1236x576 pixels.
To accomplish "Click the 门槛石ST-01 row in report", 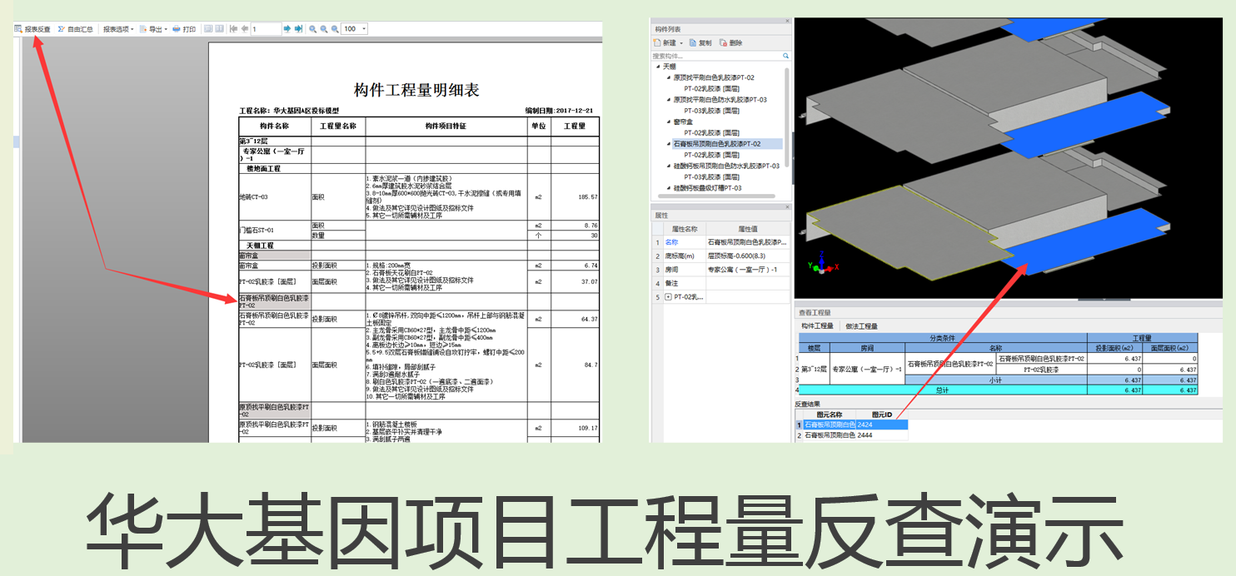I will point(419,231).
